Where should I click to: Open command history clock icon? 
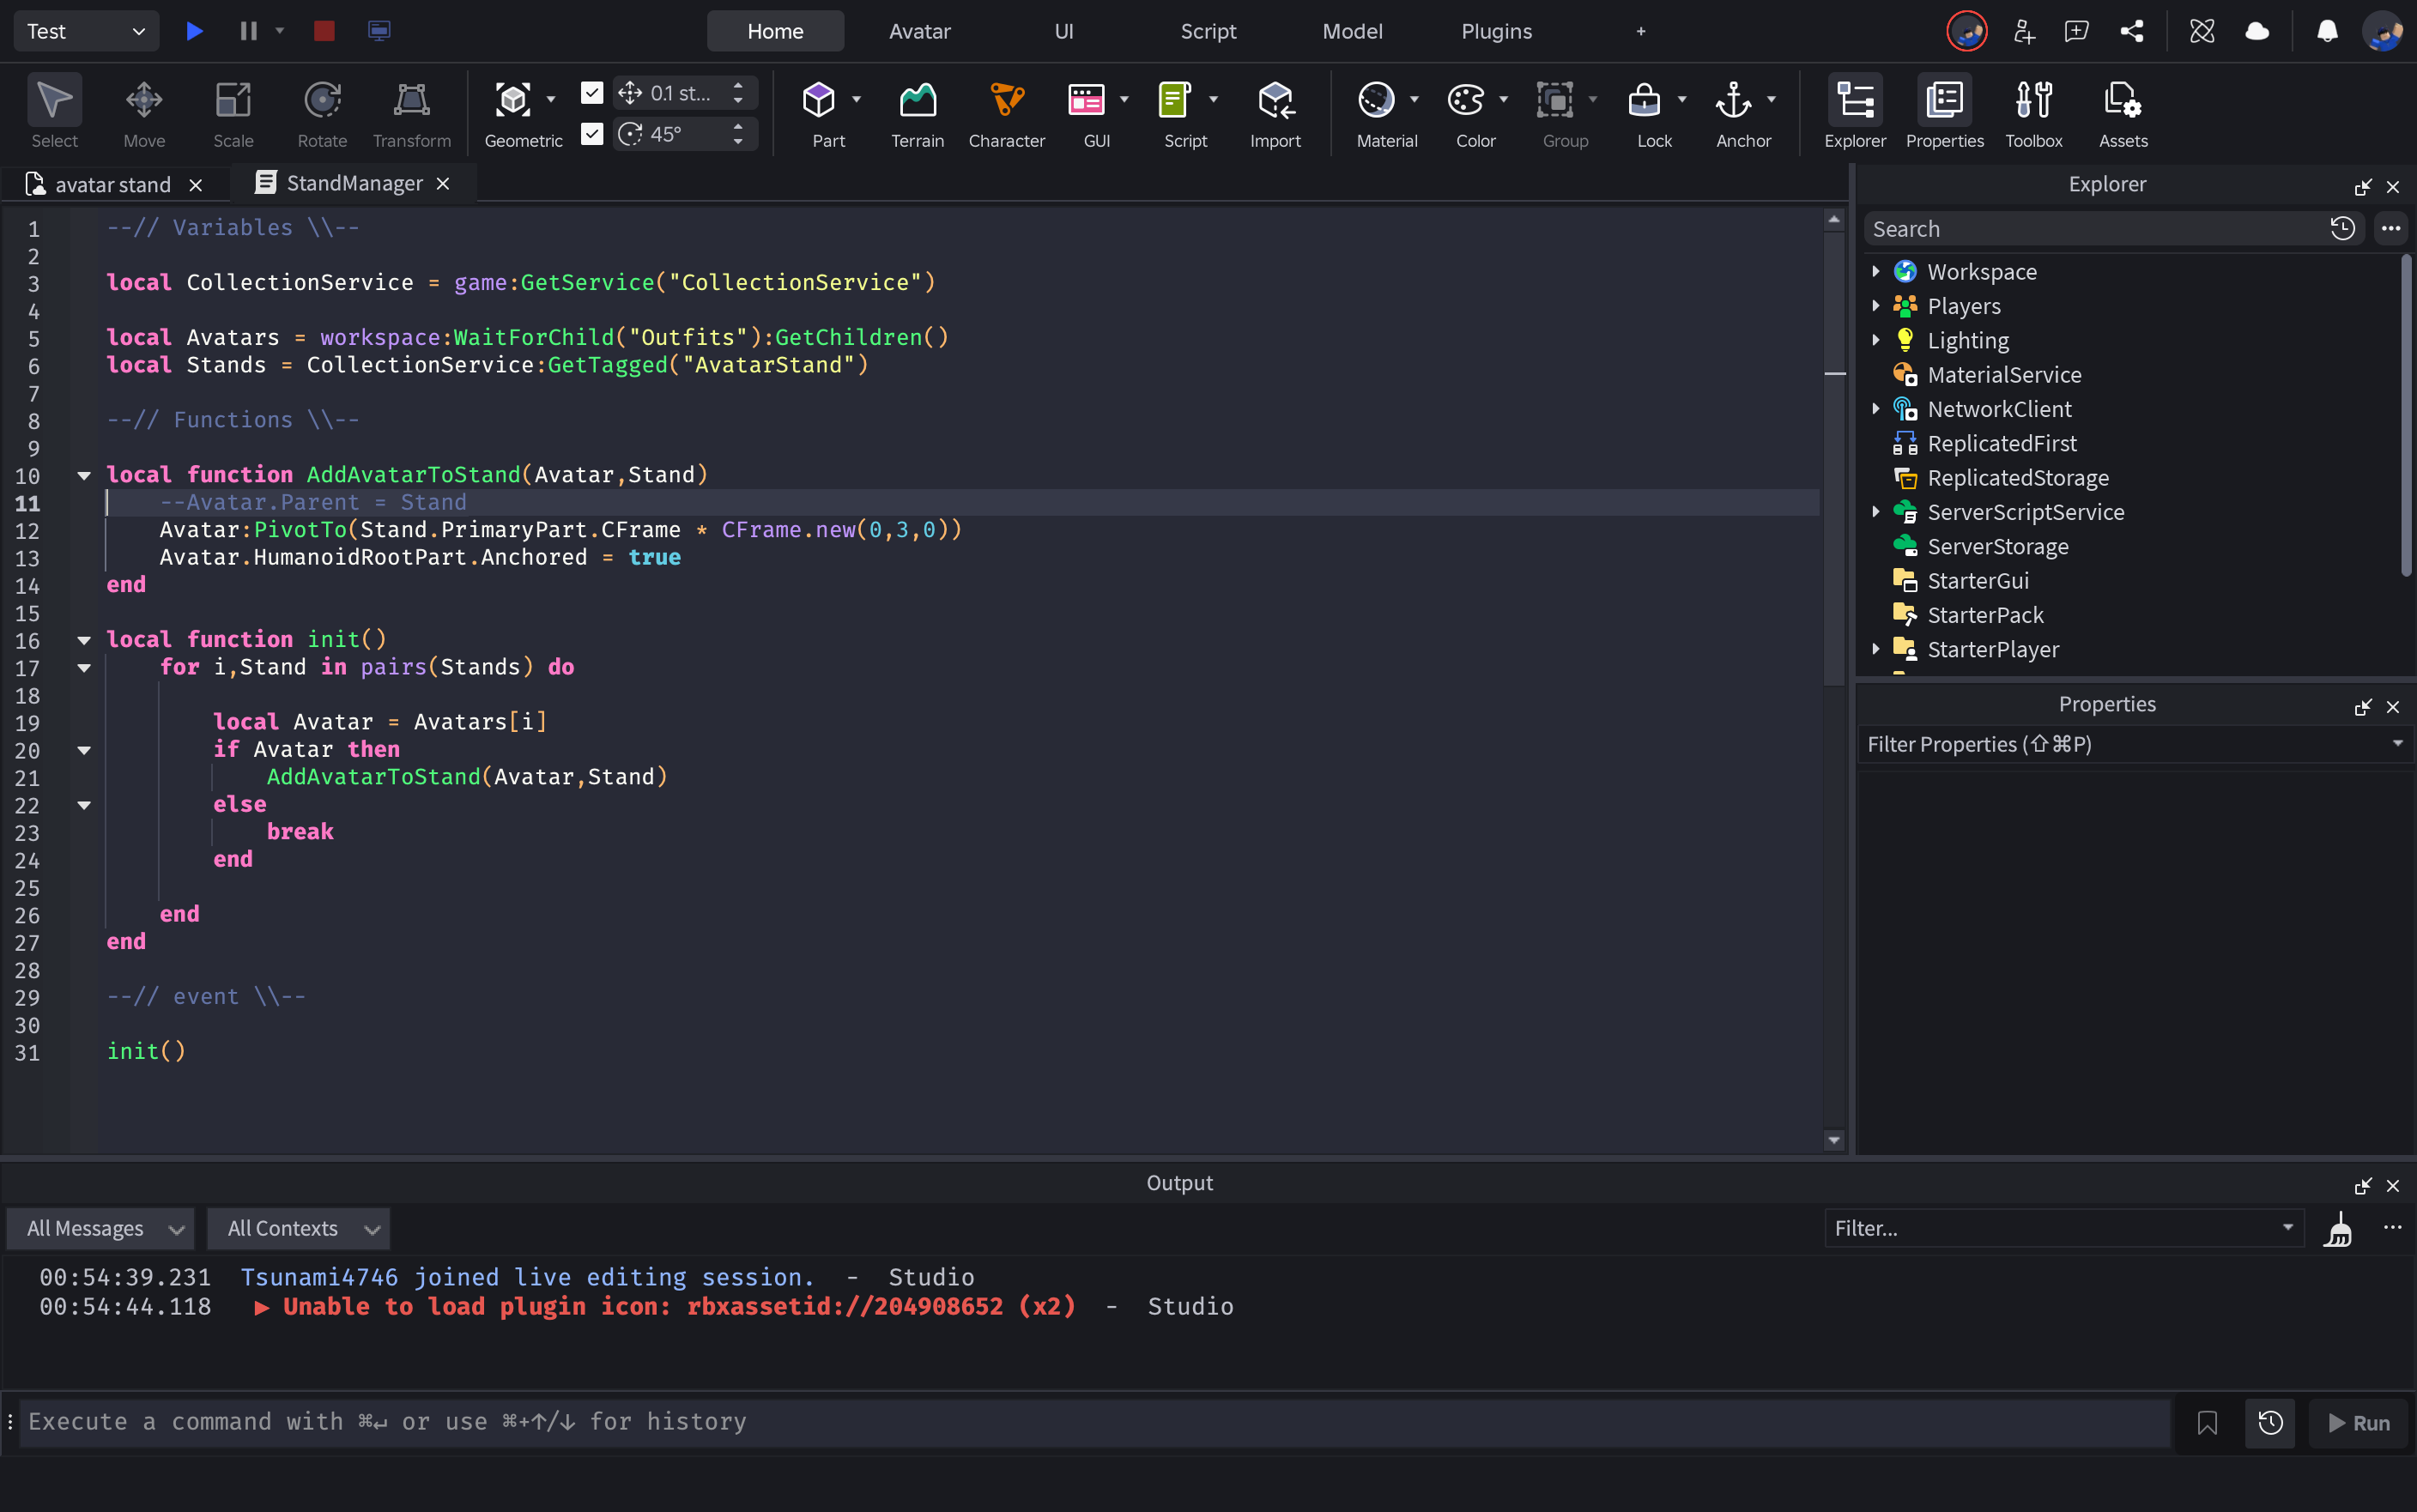(2270, 1422)
